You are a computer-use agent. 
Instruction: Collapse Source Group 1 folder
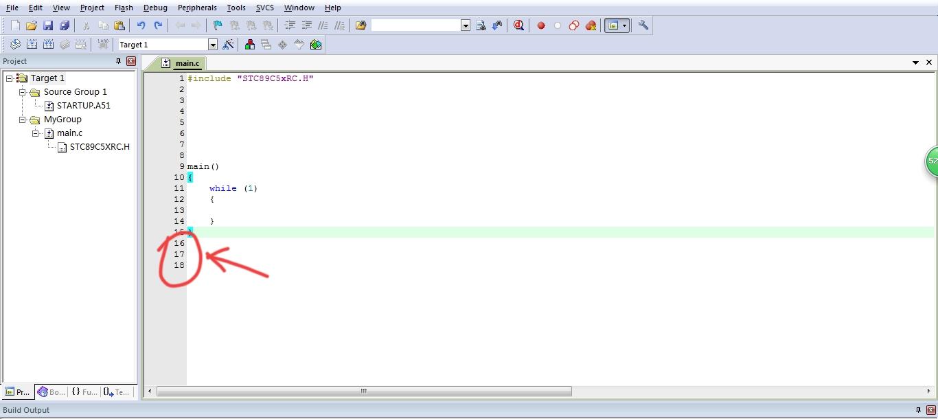tap(23, 92)
